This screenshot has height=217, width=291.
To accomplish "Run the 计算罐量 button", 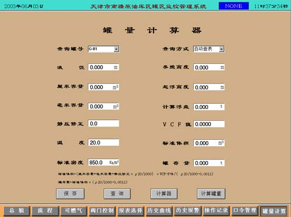I will coord(211,194).
